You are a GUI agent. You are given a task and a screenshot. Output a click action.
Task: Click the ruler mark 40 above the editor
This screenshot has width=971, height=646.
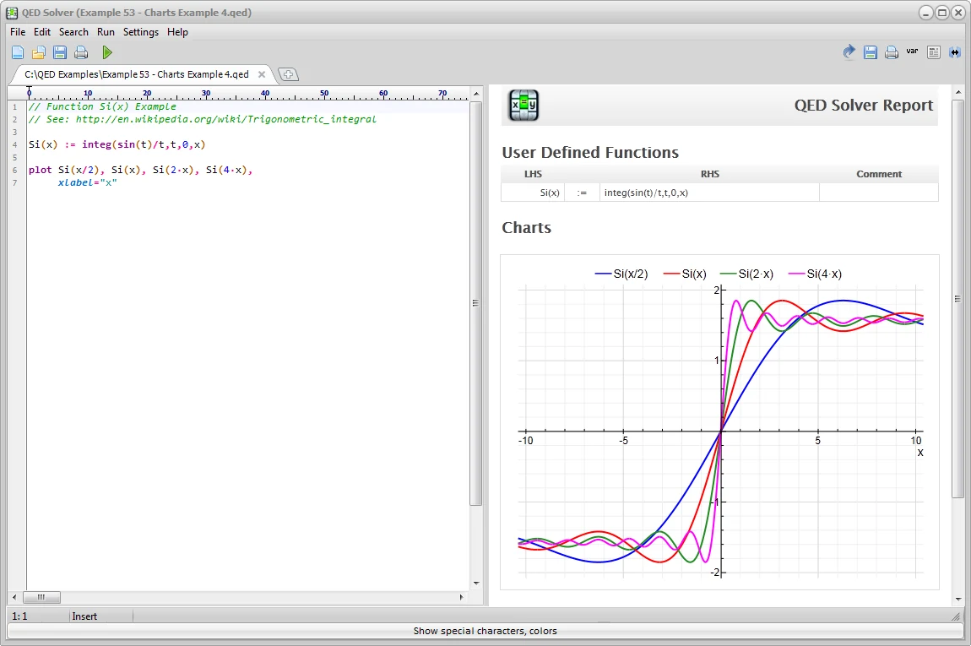(265, 94)
